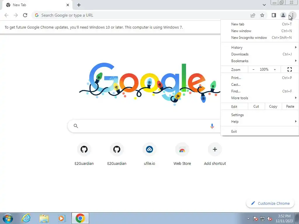Open Windows Explorer folder in taskbar
The image size is (299, 224).
[x=44, y=218]
